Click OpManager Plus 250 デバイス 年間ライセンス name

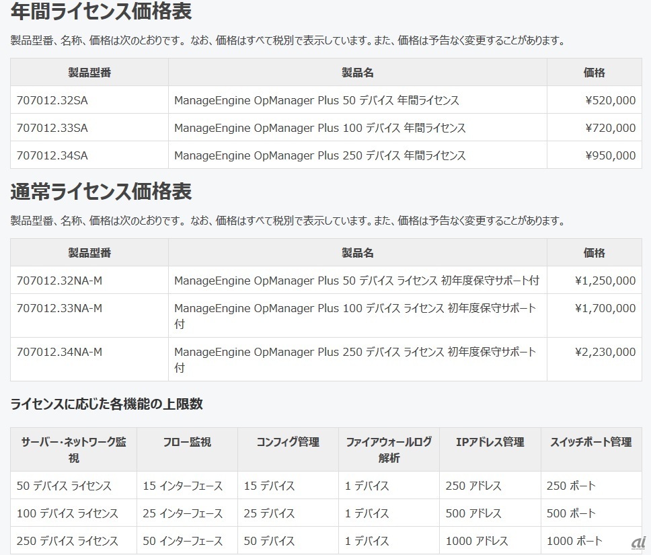(x=319, y=155)
